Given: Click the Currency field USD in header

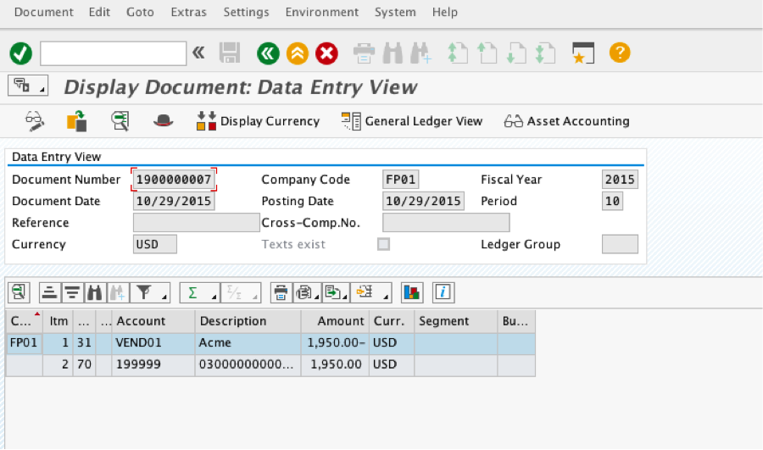Looking at the screenshot, I should (155, 244).
